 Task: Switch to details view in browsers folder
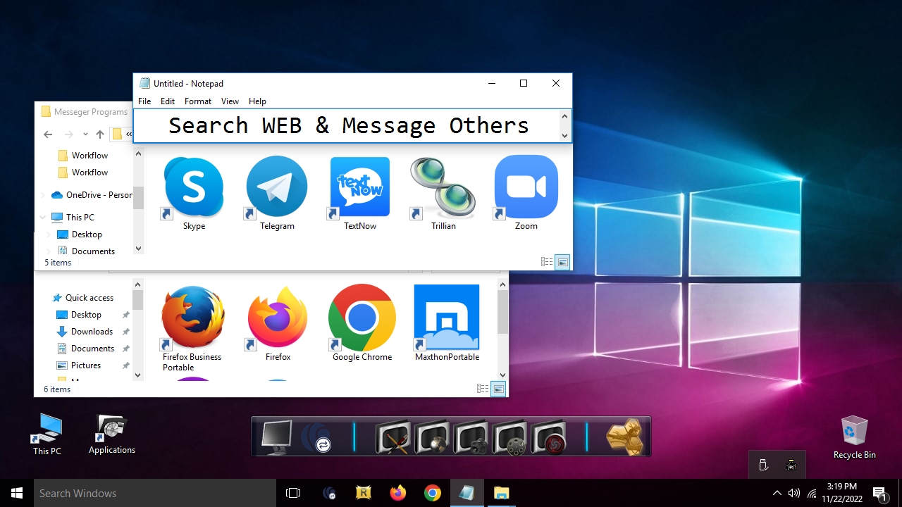pos(483,389)
